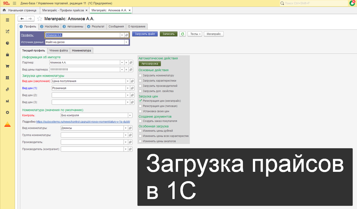357x209 pixels.
Task: Enable Загрузить характеристики checkbox
Action: click(x=140, y=81)
